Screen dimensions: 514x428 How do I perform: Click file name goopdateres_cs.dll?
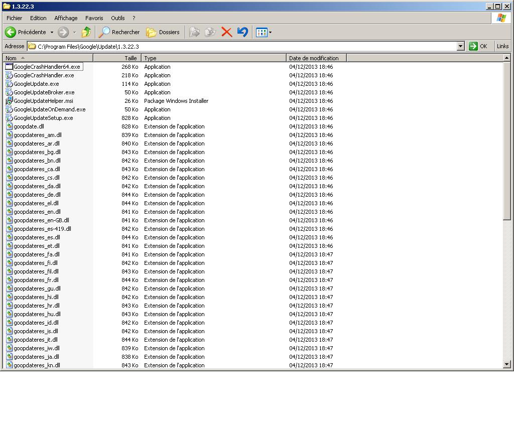[36, 178]
